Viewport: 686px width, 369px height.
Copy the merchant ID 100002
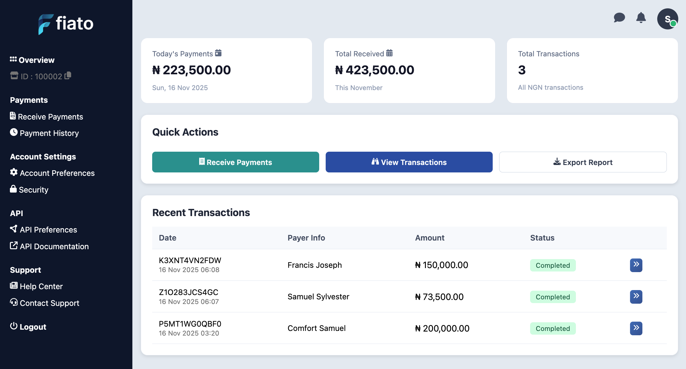point(68,76)
